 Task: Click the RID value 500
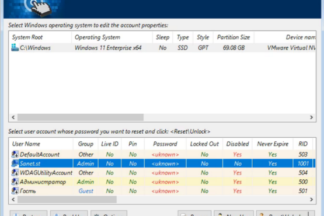pyautogui.click(x=303, y=182)
